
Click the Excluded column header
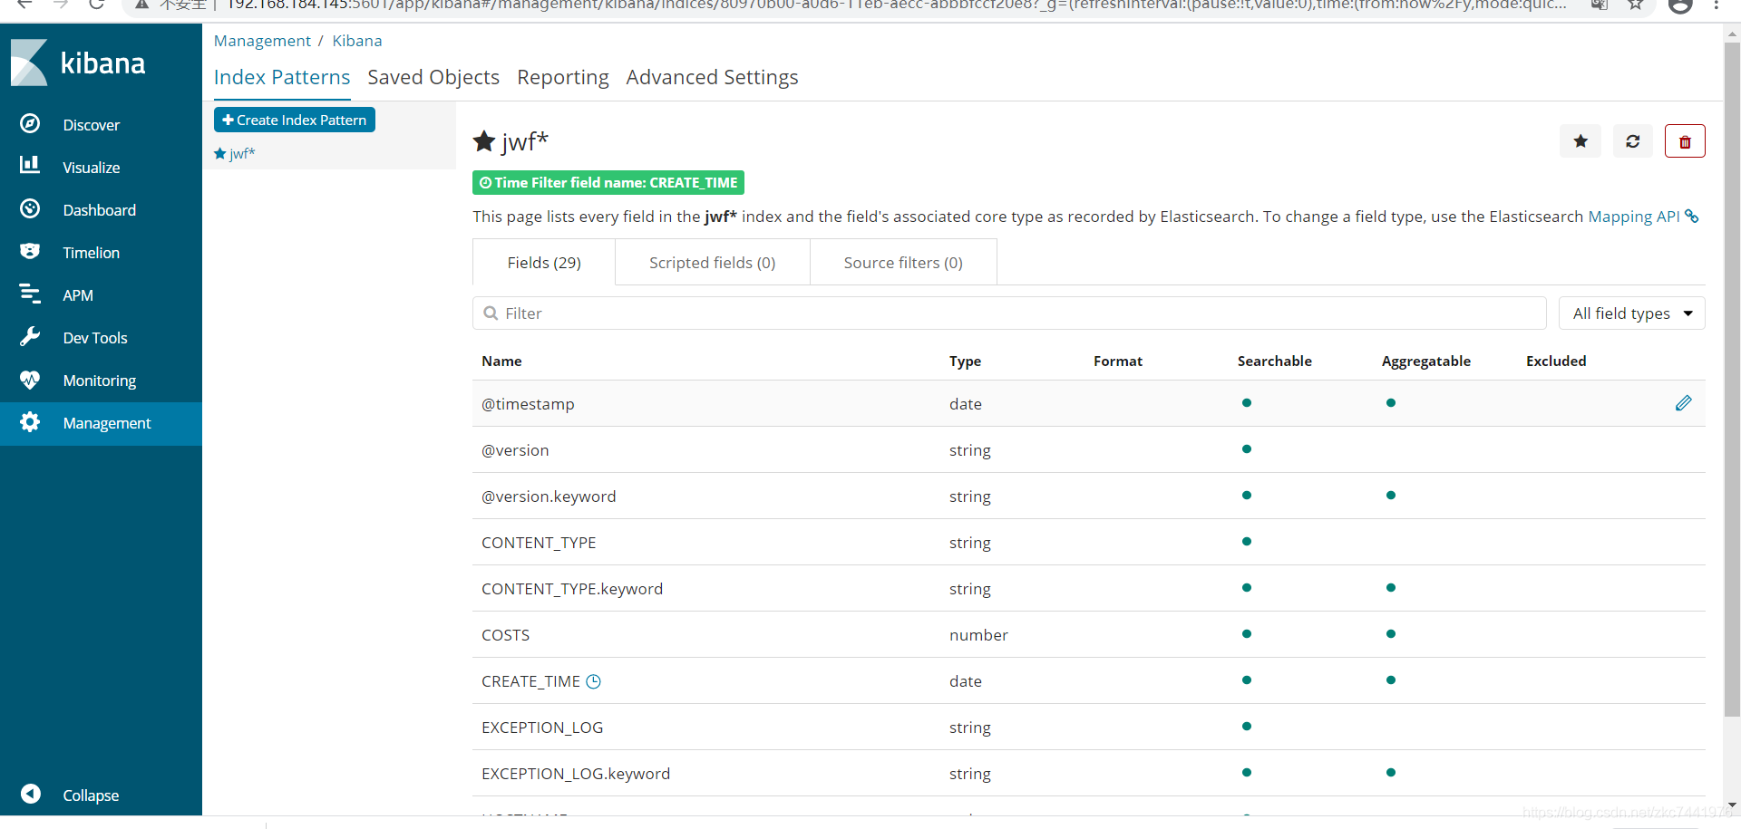pyautogui.click(x=1556, y=361)
